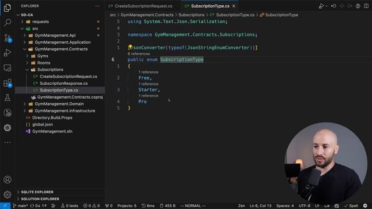Image resolution: width=372 pixels, height=209 pixels.
Task: Click 1 reference lens above Starter
Action: click(x=148, y=84)
